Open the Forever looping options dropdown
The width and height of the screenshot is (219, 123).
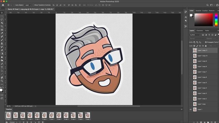tap(13, 122)
